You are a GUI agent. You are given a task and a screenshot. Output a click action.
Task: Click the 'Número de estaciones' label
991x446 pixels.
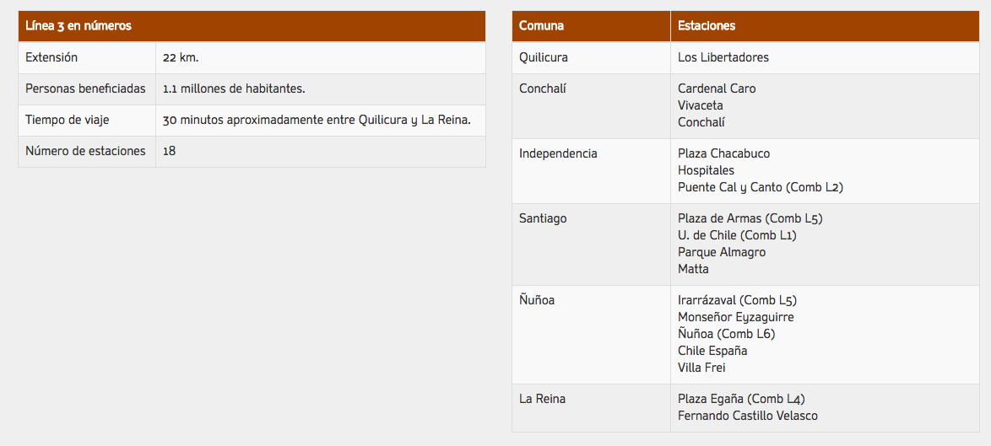click(x=85, y=151)
